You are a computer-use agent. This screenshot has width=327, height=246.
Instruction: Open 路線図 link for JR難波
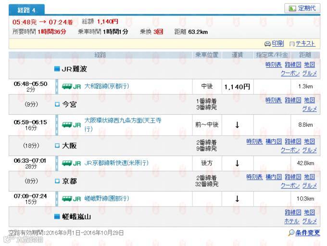(293, 65)
